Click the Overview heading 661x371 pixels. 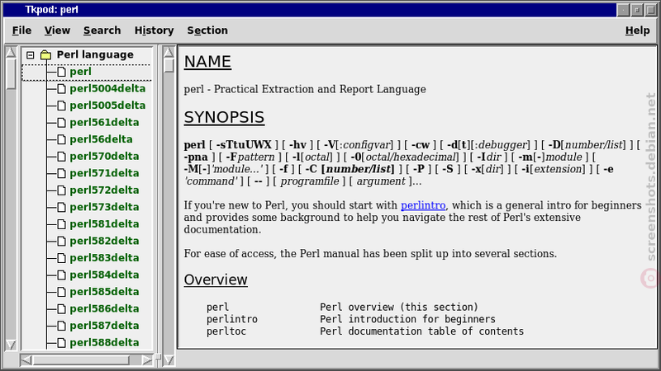216,279
